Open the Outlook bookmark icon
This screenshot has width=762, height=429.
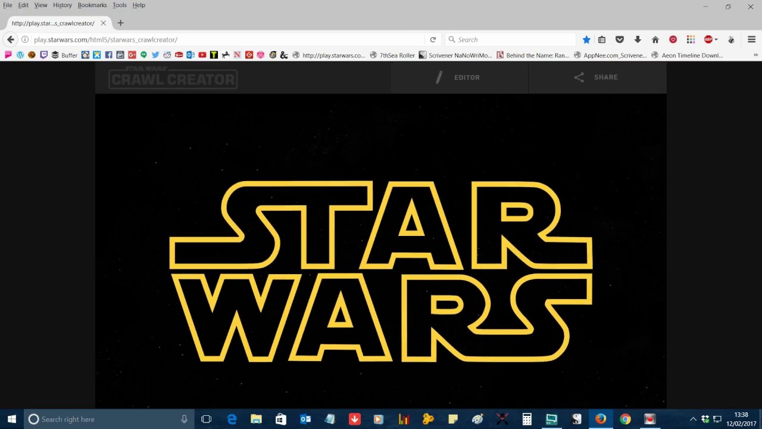(x=190, y=55)
